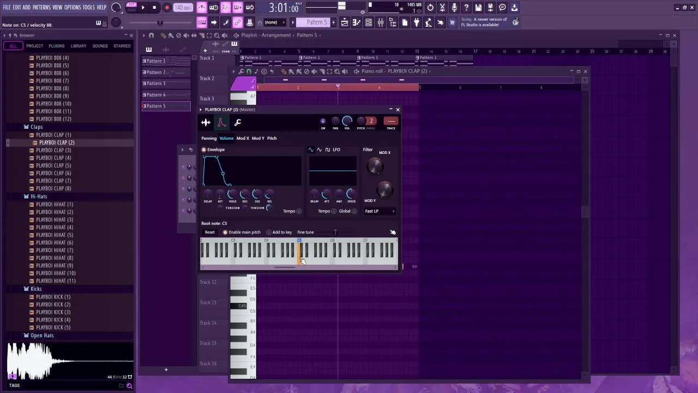The width and height of the screenshot is (698, 393).
Task: Open the Fast LP filter type dropdown
Action: [380, 211]
